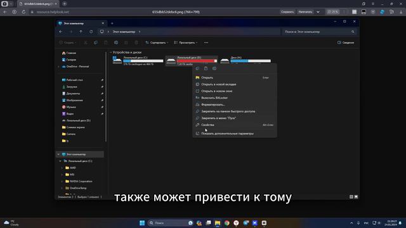Open 'Сортировать' dropdown in Explorer toolbar
Viewport: 406px width, 228px height.
pyautogui.click(x=157, y=42)
